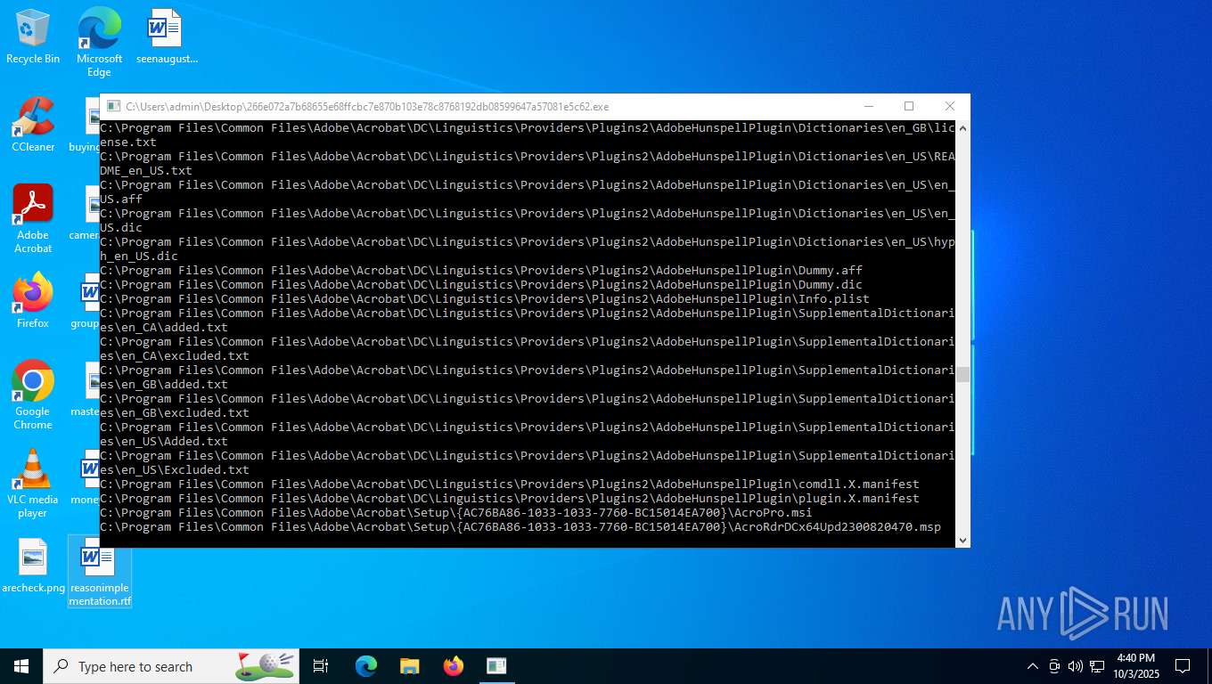Click the line ending with Dummy.aff
Screen dimensions: 1212x684
point(481,271)
